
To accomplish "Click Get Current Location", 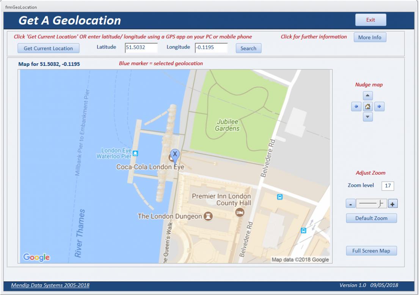I will pos(49,48).
